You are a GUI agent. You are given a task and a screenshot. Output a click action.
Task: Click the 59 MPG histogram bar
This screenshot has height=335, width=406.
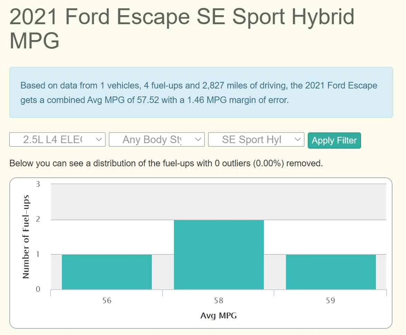coord(331,272)
